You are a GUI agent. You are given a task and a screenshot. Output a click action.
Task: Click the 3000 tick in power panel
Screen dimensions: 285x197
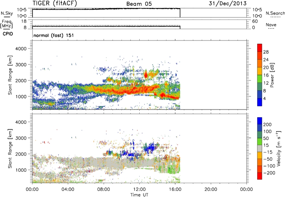[21, 65]
